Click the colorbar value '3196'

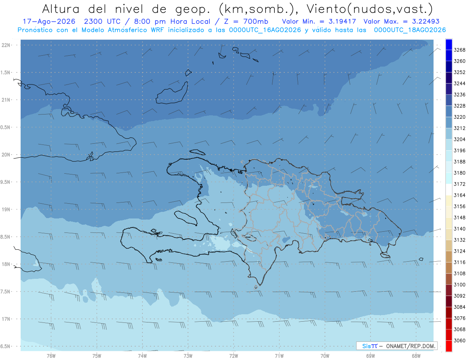click(x=460, y=151)
